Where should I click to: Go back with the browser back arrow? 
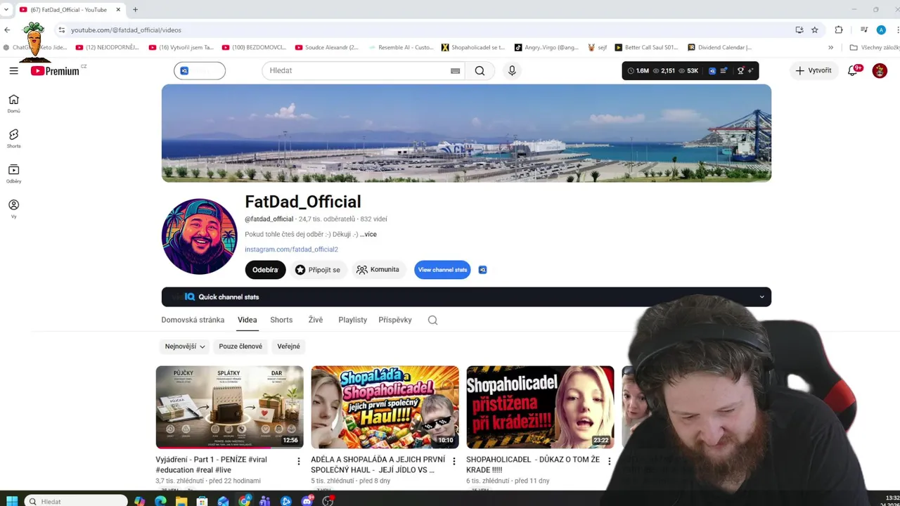(x=7, y=30)
